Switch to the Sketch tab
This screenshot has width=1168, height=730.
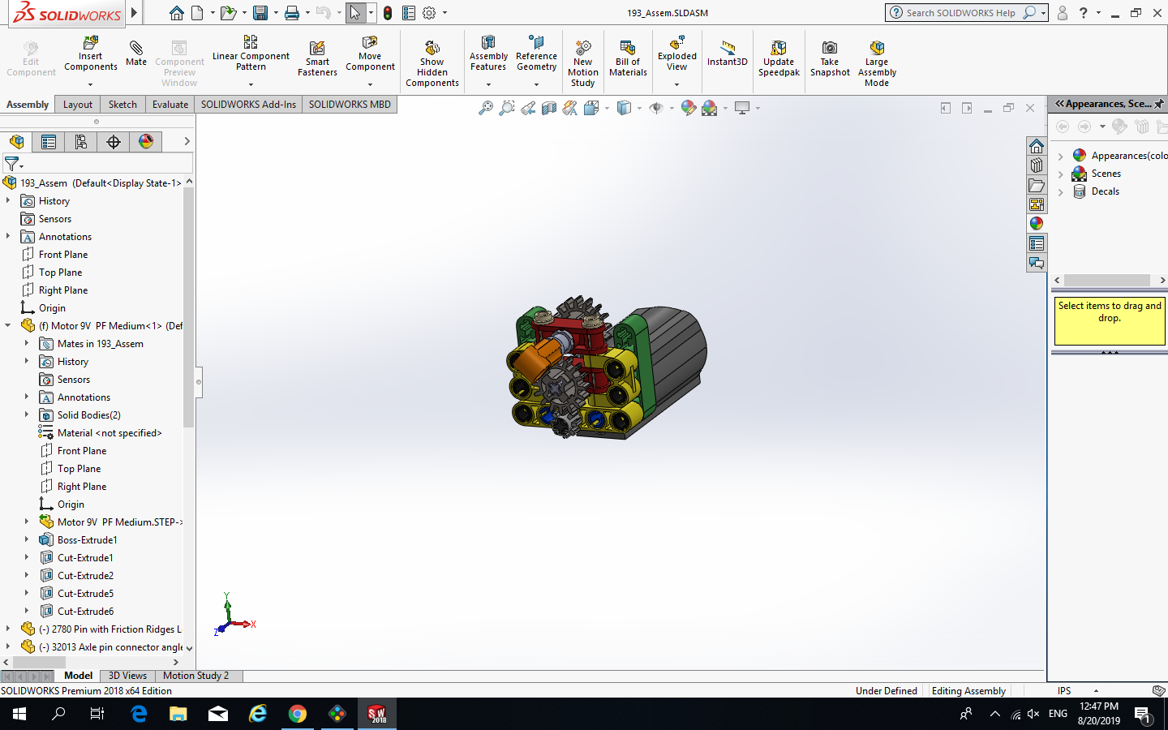(x=122, y=105)
